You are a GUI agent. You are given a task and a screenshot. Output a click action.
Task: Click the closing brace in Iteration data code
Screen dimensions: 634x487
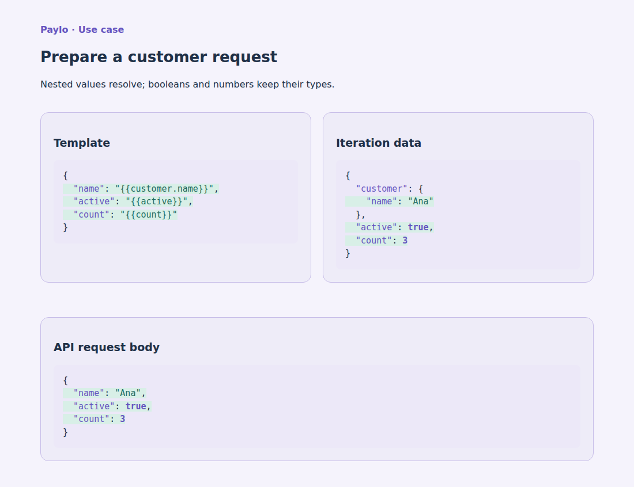(x=348, y=254)
